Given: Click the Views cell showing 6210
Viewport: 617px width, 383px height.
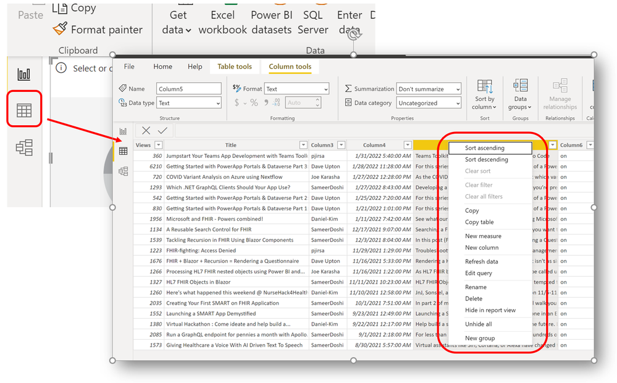Looking at the screenshot, I should pyautogui.click(x=148, y=167).
